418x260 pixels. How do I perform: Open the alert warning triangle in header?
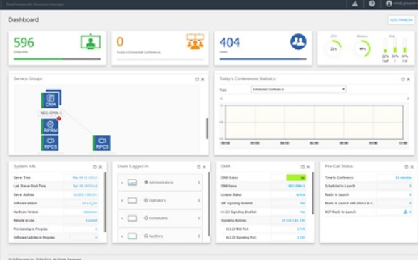pos(355,4)
